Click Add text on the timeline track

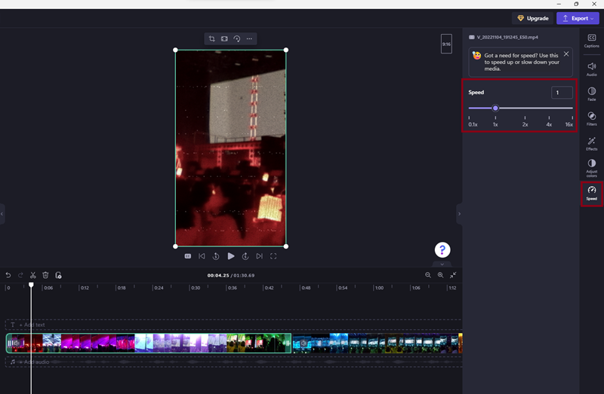32,325
